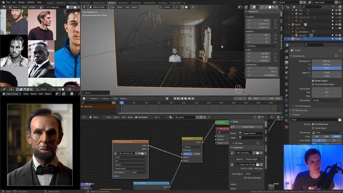Click the Resolution X field

tap(326, 61)
